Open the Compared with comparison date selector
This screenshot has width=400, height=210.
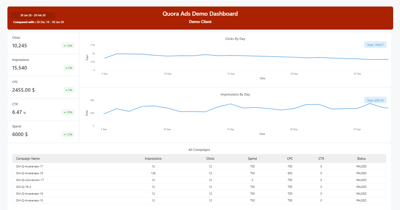(x=38, y=22)
